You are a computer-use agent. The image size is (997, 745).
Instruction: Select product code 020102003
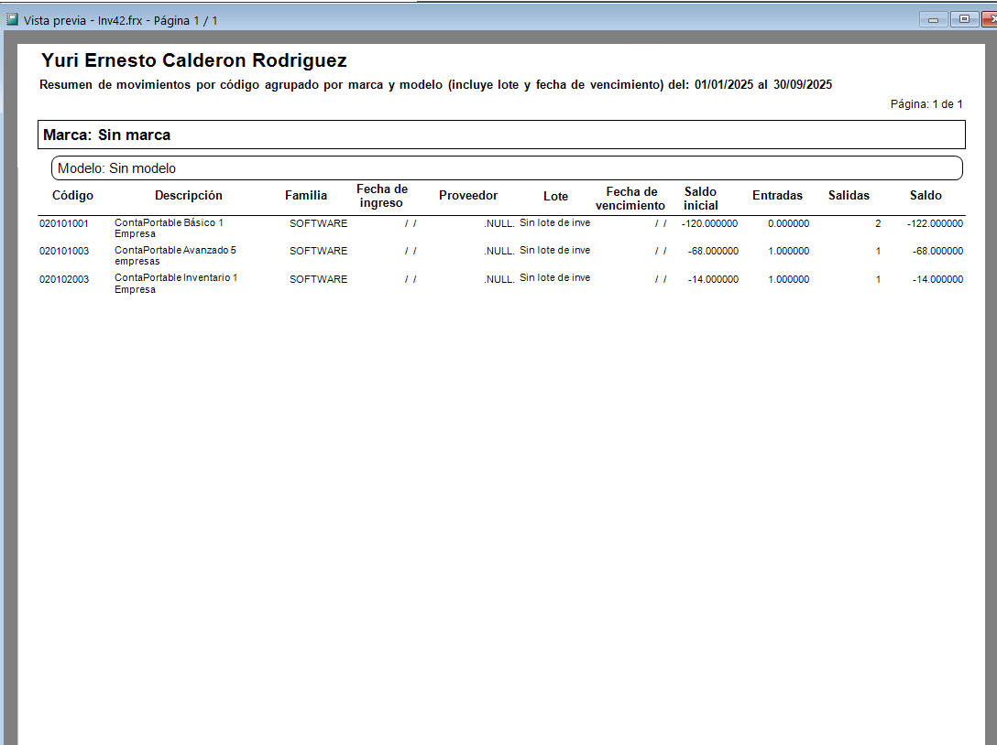63,279
